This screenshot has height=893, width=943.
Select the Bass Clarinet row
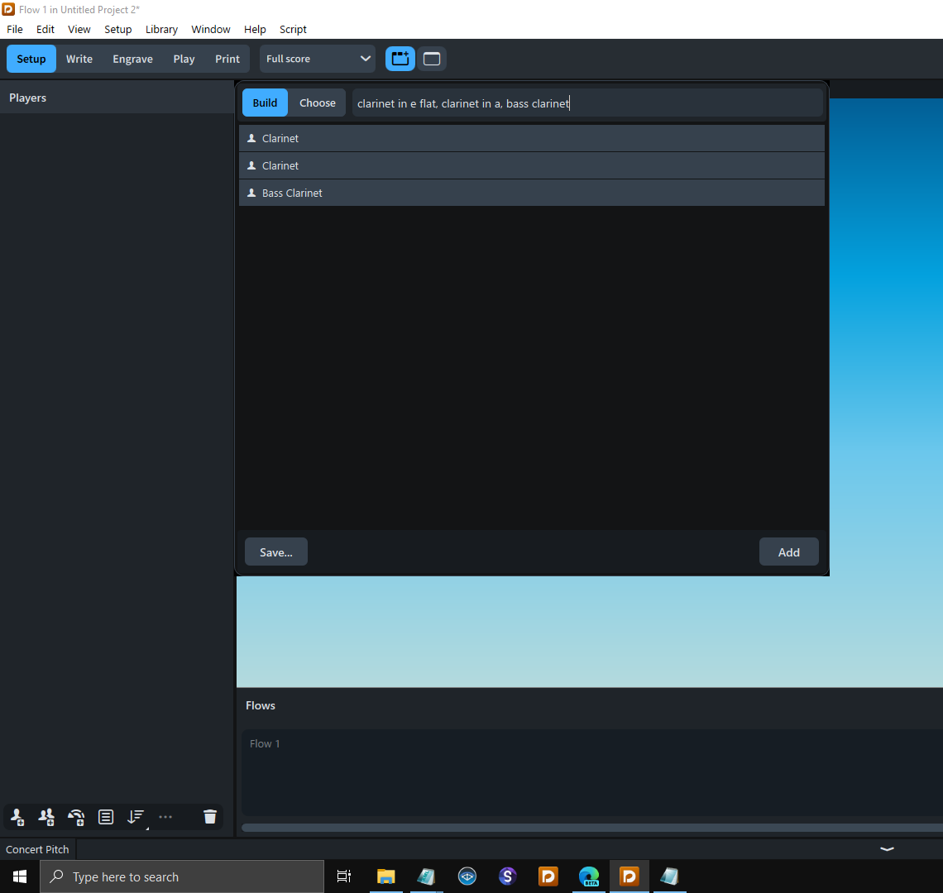click(x=532, y=193)
